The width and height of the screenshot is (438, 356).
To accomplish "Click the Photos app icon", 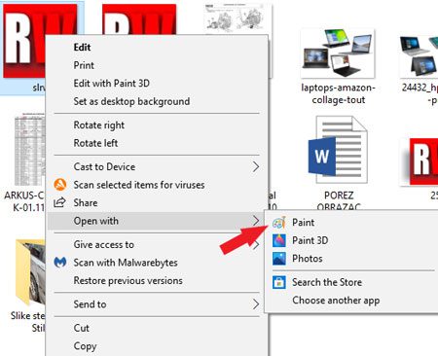I will pyautogui.click(x=279, y=259).
